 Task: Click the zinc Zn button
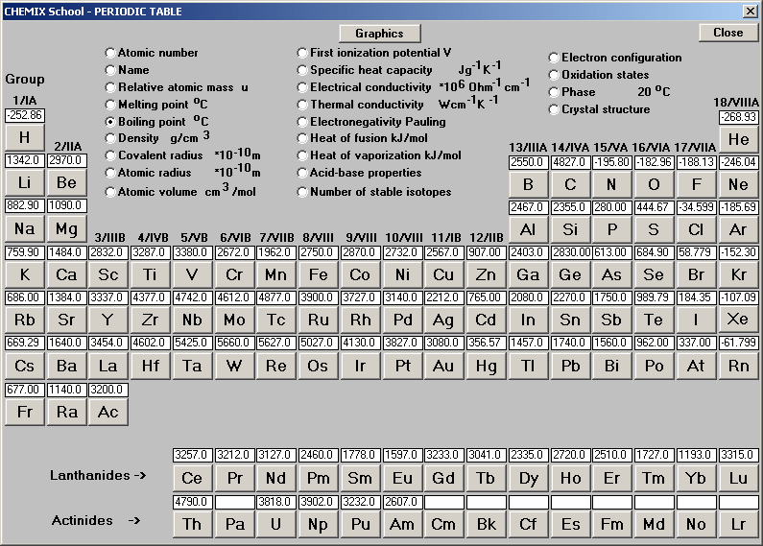pos(486,274)
